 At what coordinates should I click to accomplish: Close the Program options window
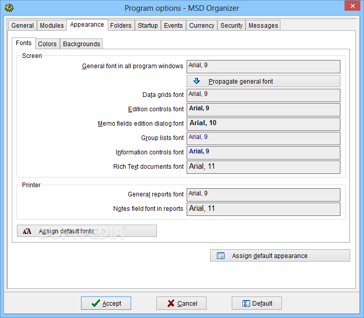coord(352,6)
